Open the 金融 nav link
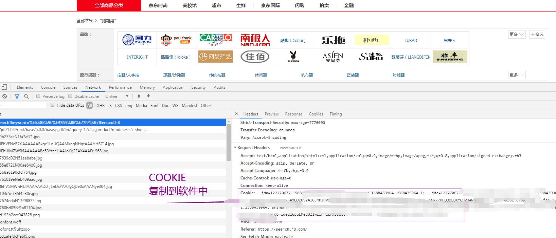556x238 pixels. tap(349, 5)
